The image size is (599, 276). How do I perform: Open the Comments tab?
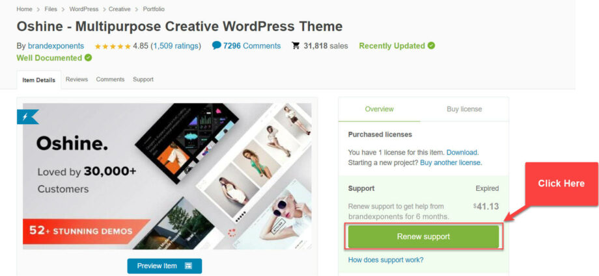(110, 79)
